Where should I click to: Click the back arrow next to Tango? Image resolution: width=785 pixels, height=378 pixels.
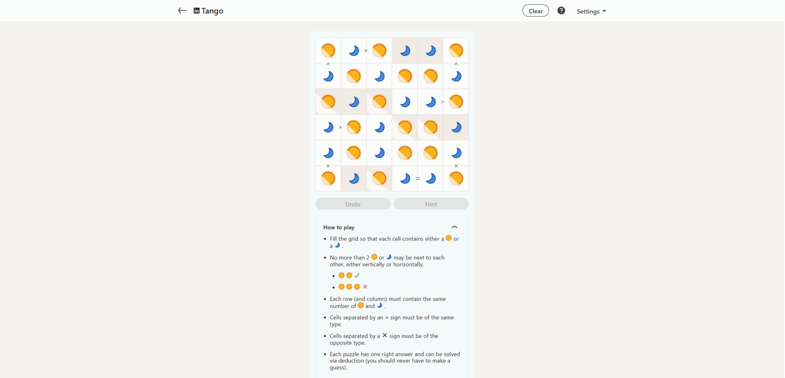182,11
